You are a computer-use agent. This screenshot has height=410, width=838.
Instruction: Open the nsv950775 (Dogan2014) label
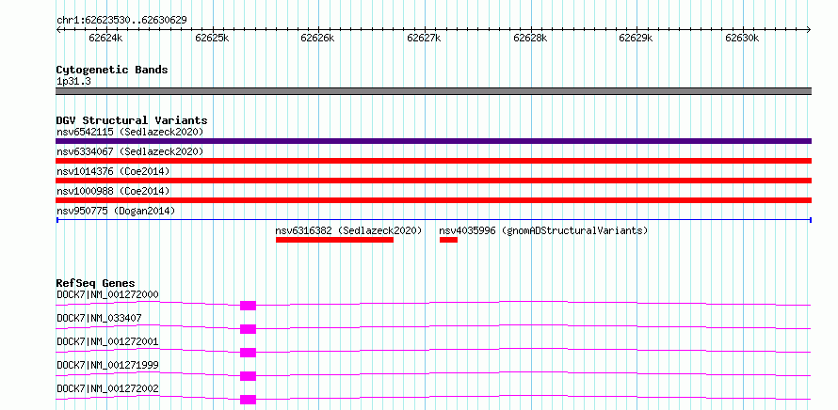click(x=116, y=211)
